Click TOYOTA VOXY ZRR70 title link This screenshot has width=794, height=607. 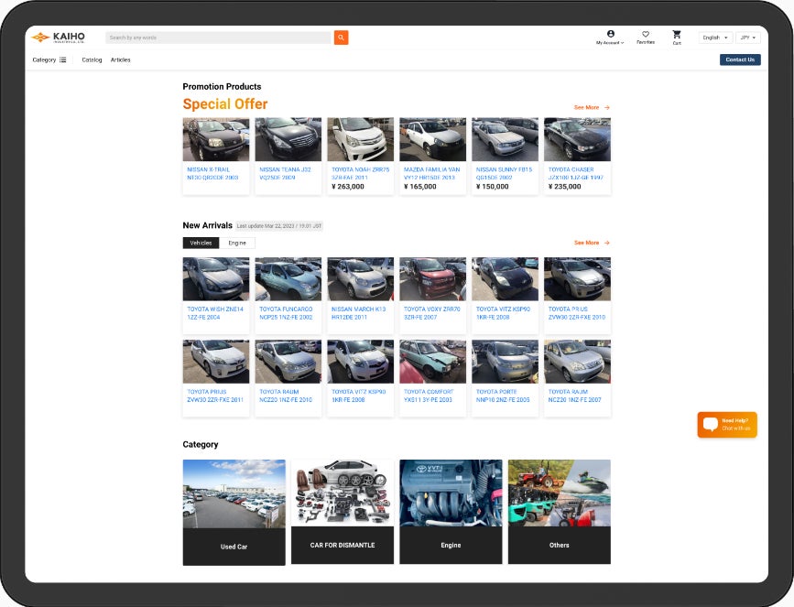[x=432, y=313]
